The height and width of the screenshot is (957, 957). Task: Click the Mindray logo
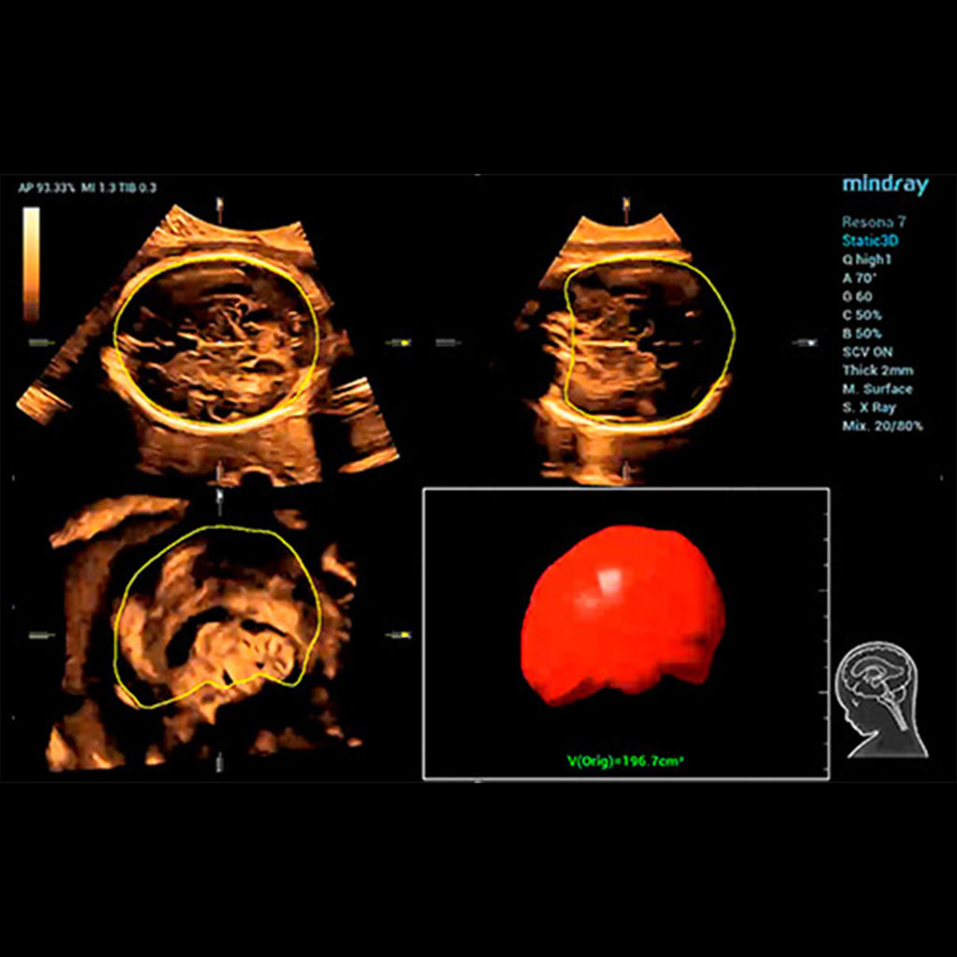point(884,184)
